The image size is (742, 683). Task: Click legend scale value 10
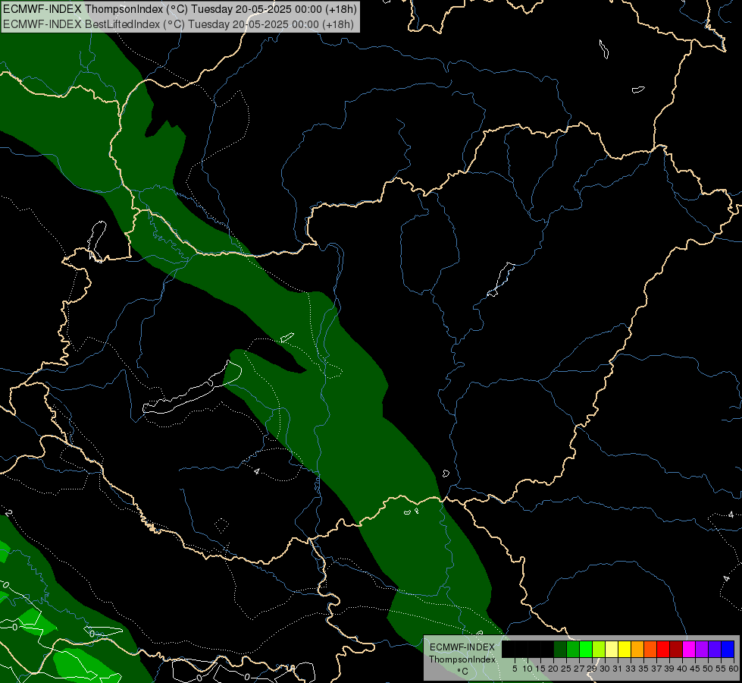click(528, 669)
